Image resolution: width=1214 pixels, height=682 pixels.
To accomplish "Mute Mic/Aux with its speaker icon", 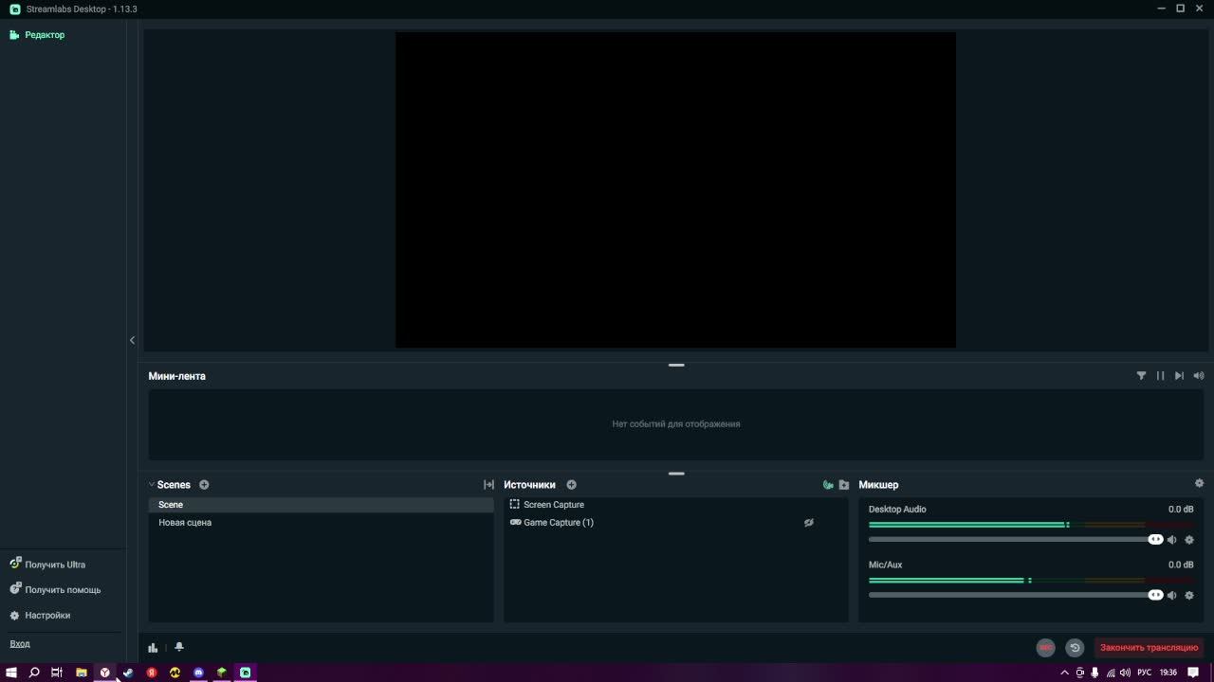I will 1172,596.
